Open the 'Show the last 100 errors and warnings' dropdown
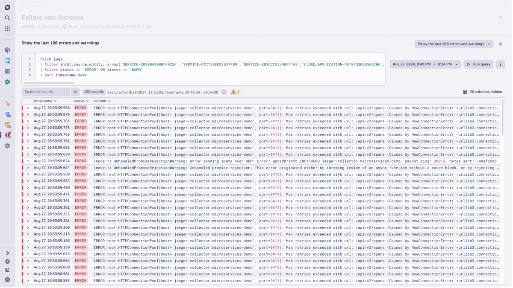This screenshot has height=288, width=513. point(453,44)
